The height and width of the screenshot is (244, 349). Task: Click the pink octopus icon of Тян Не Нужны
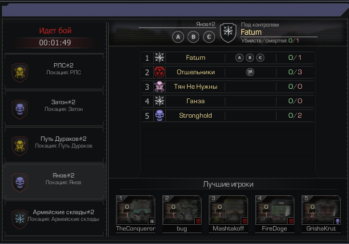click(x=160, y=87)
